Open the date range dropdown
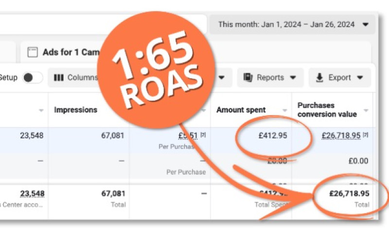 click(365, 24)
